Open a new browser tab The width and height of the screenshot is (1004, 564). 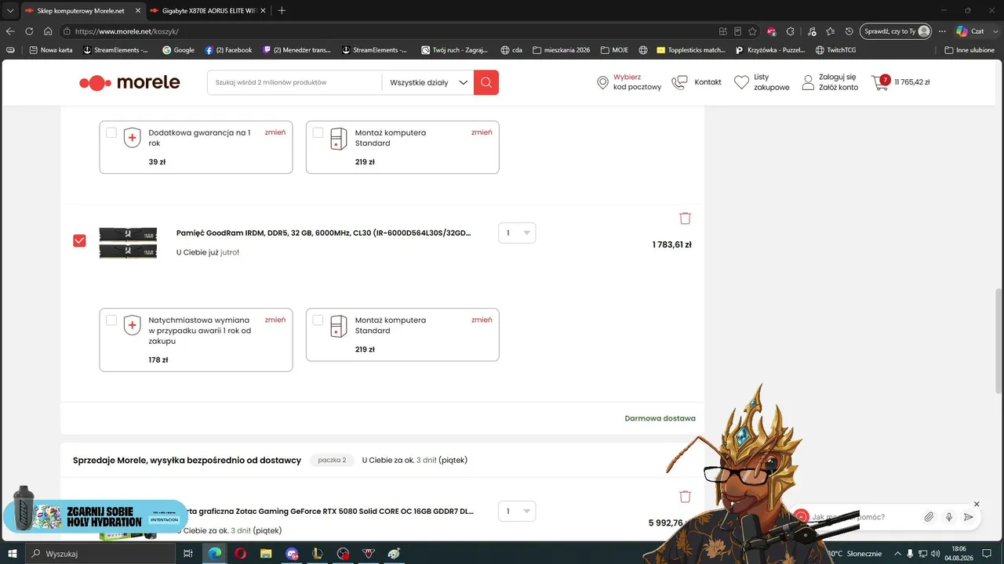click(282, 10)
